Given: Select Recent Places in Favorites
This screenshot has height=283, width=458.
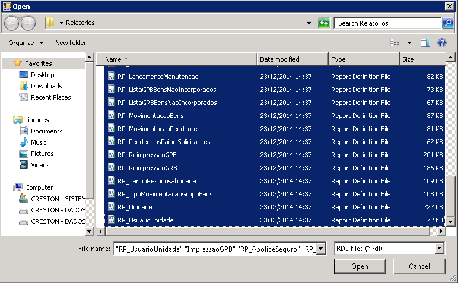Looking at the screenshot, I should click(51, 97).
